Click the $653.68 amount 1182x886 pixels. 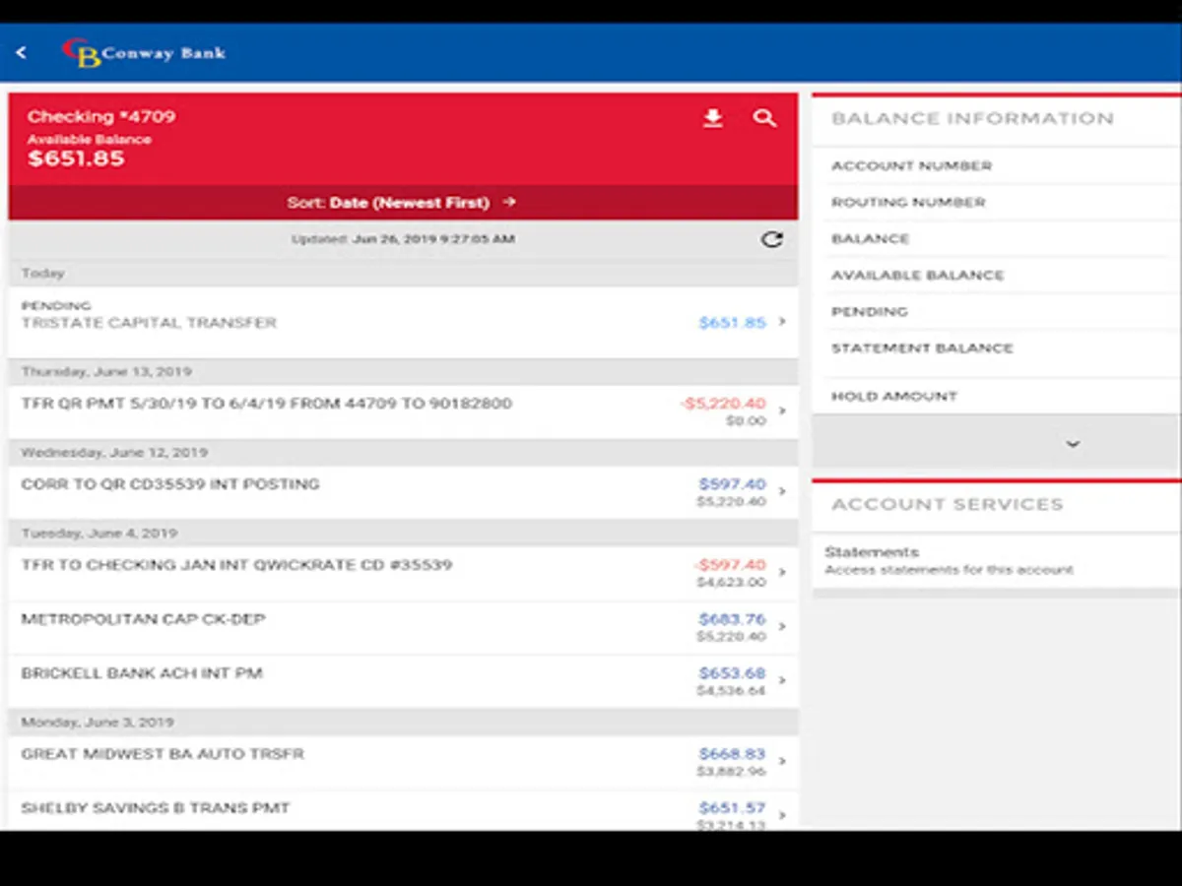click(x=732, y=673)
